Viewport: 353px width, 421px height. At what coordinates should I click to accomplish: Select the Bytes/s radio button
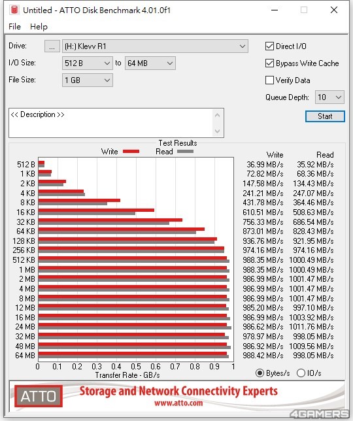260,373
